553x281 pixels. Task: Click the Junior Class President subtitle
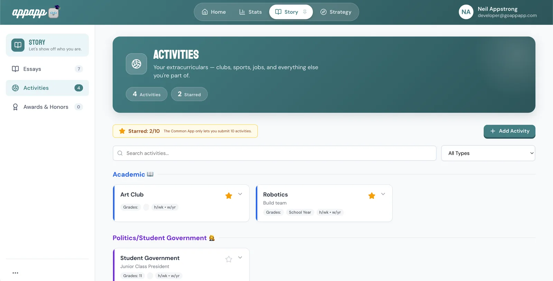point(144,267)
